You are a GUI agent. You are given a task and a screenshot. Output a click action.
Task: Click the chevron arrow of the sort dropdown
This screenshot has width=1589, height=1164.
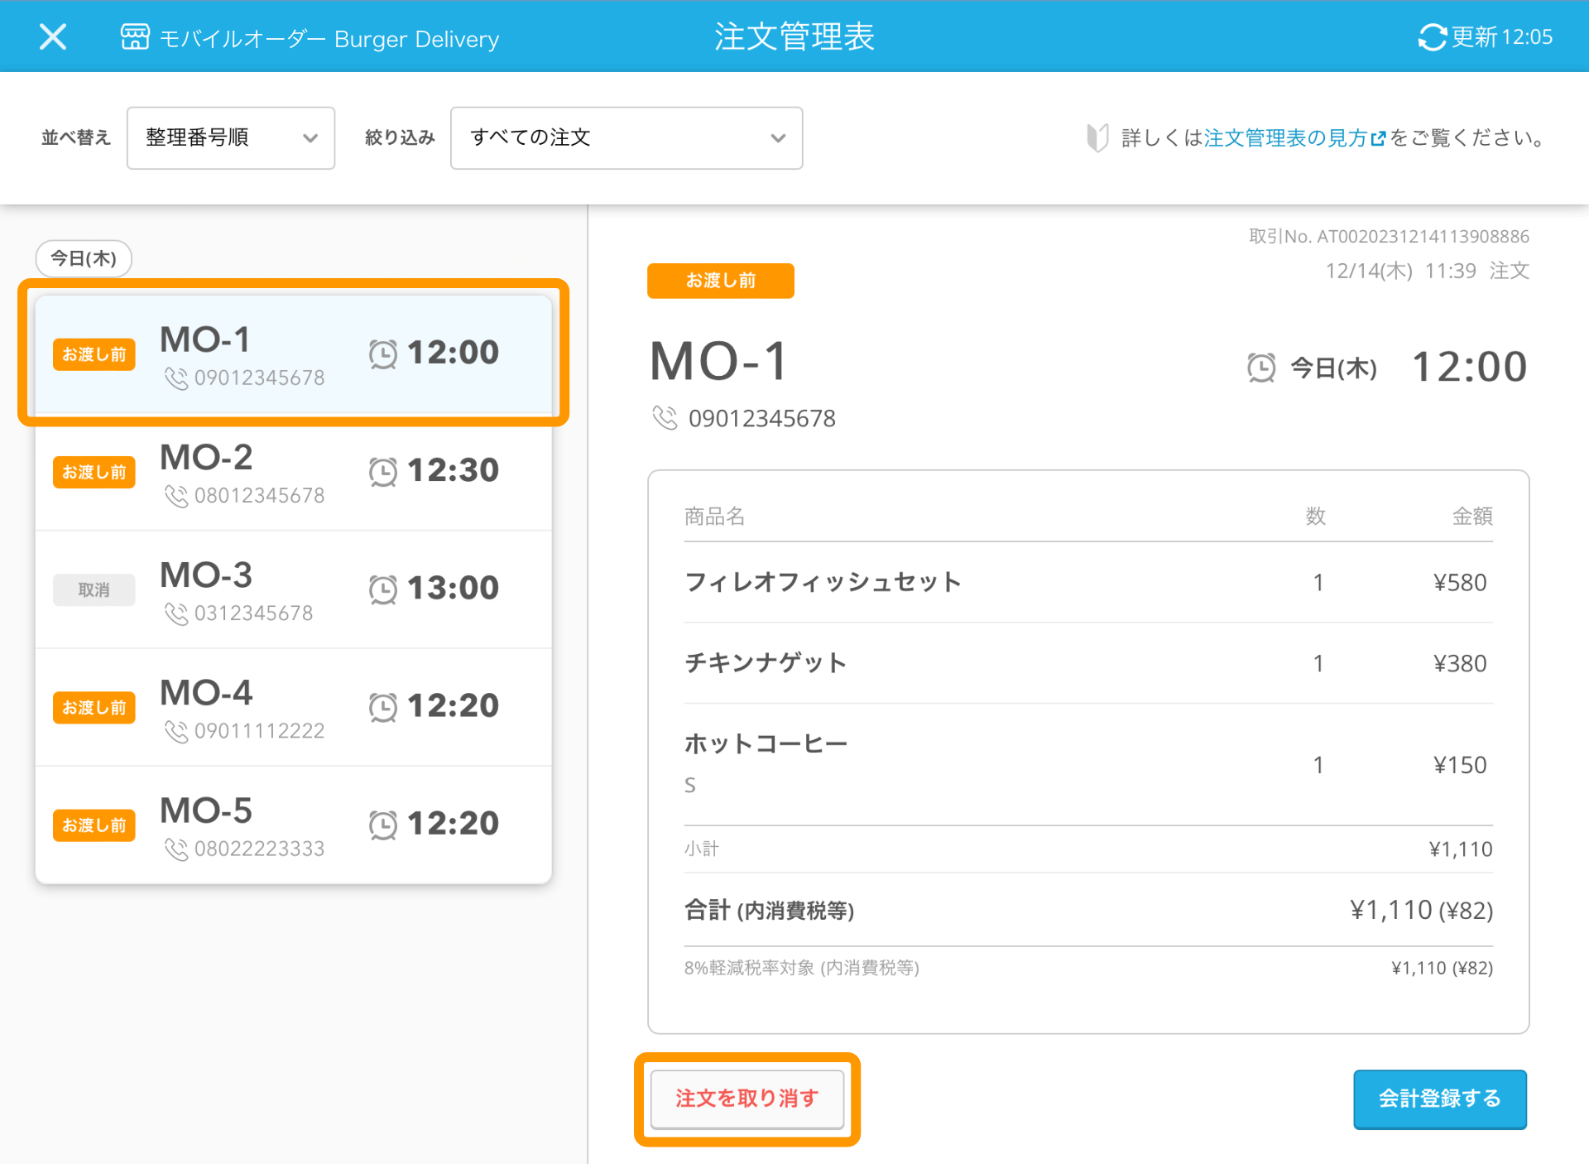tap(310, 138)
